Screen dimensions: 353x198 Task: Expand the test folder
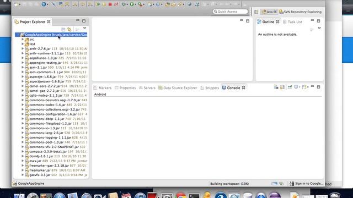(23, 44)
